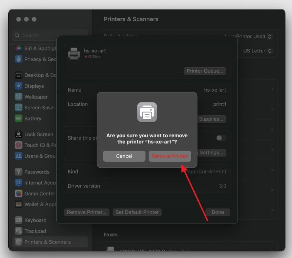
Task: Select the Keyboard icon in sidebar
Action: click(18, 220)
